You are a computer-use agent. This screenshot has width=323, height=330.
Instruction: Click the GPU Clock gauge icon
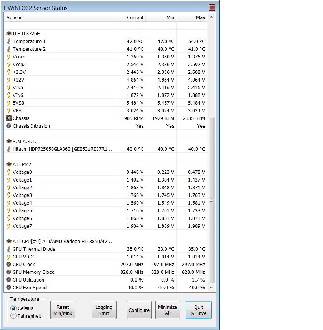pyautogui.click(x=8, y=264)
